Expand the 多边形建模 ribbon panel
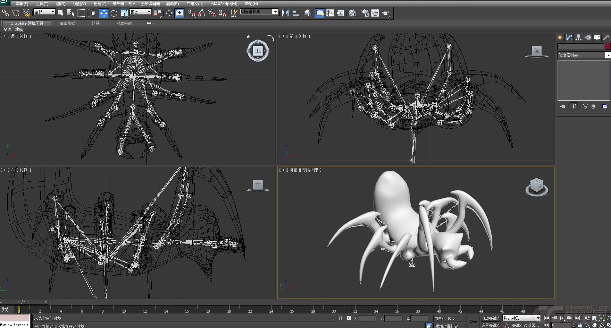The height and width of the screenshot is (328, 611). 13,29
